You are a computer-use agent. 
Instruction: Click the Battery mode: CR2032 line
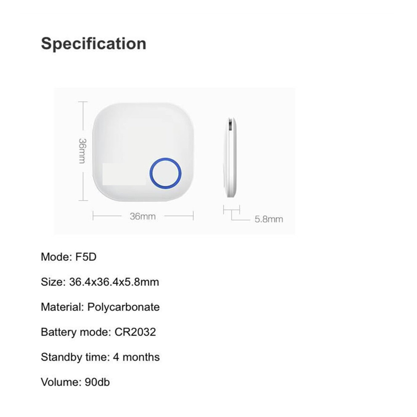(99, 332)
